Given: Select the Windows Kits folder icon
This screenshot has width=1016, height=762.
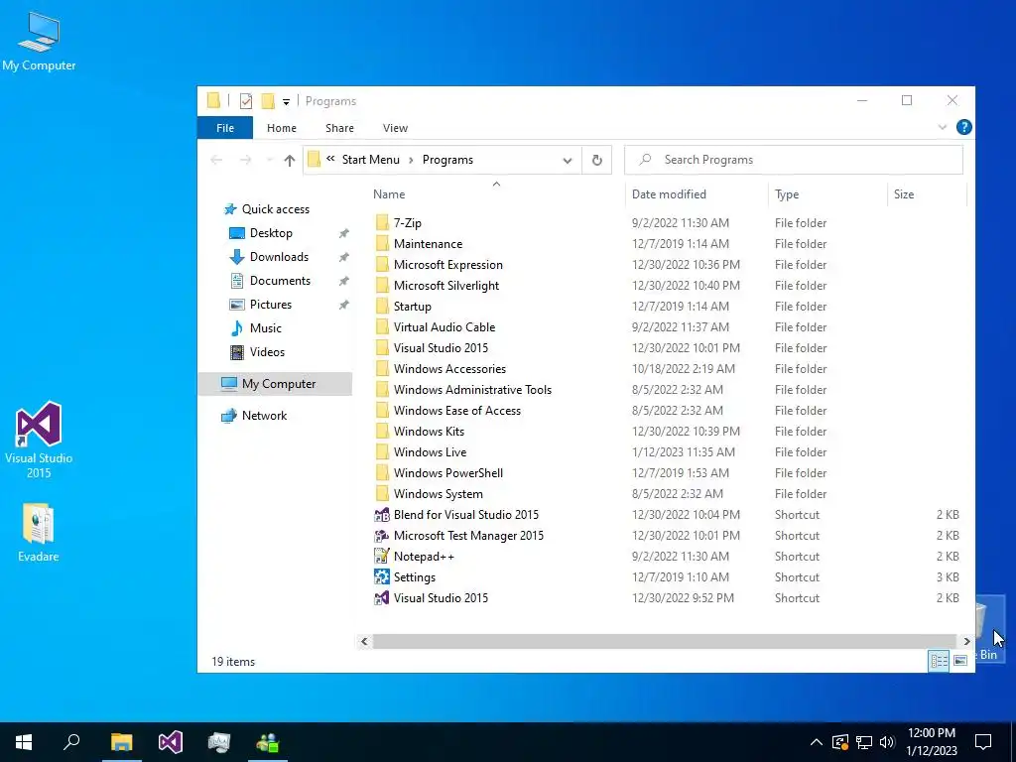Looking at the screenshot, I should click(x=382, y=432).
